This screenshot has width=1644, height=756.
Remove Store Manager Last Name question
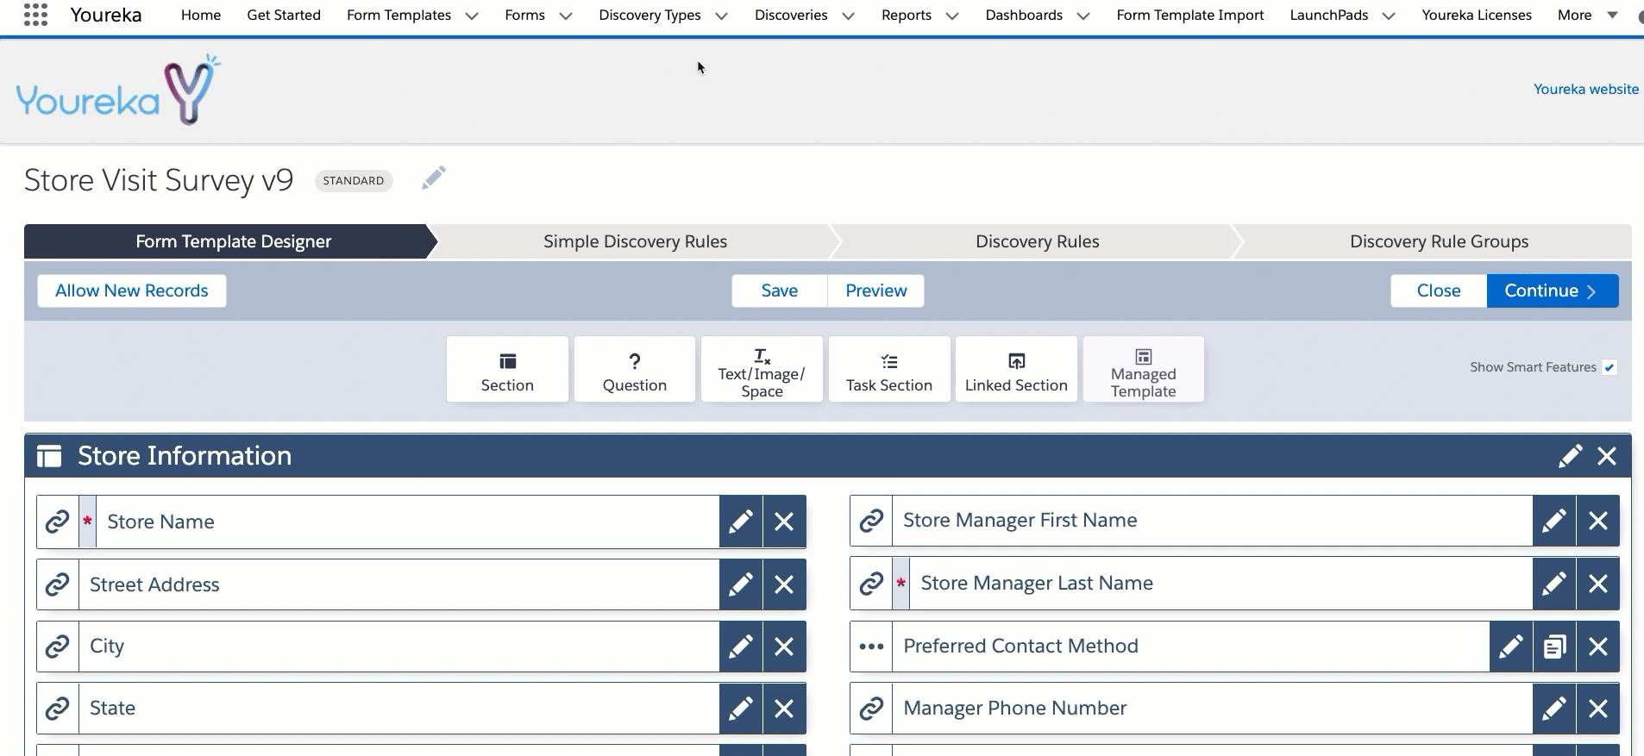[1598, 584]
